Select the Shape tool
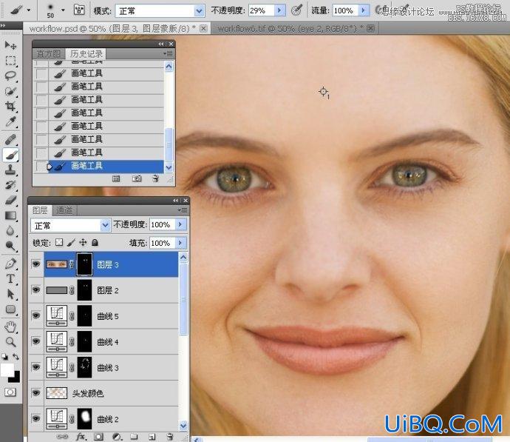Screen dimensions: 510x442 coord(10,309)
